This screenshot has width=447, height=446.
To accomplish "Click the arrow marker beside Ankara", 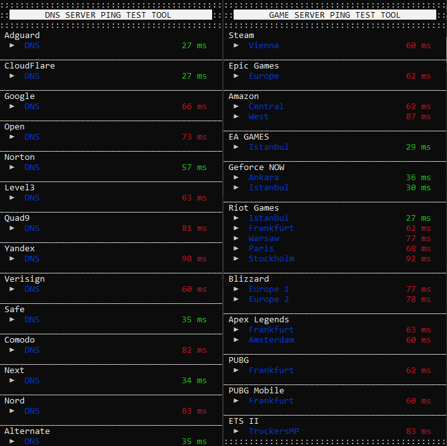I will pos(236,178).
